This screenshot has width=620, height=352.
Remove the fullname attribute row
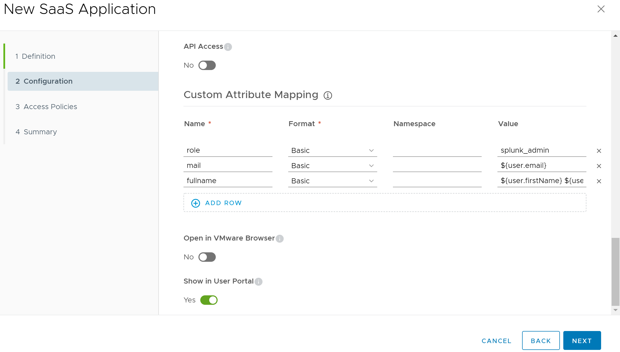click(599, 181)
